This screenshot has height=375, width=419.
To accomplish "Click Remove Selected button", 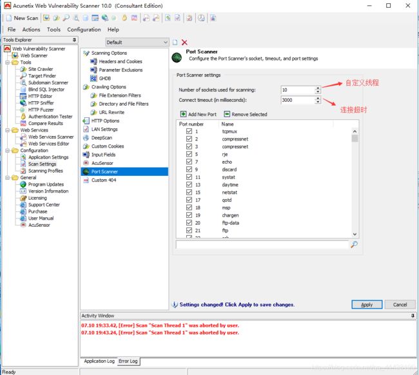I will (x=246, y=114).
